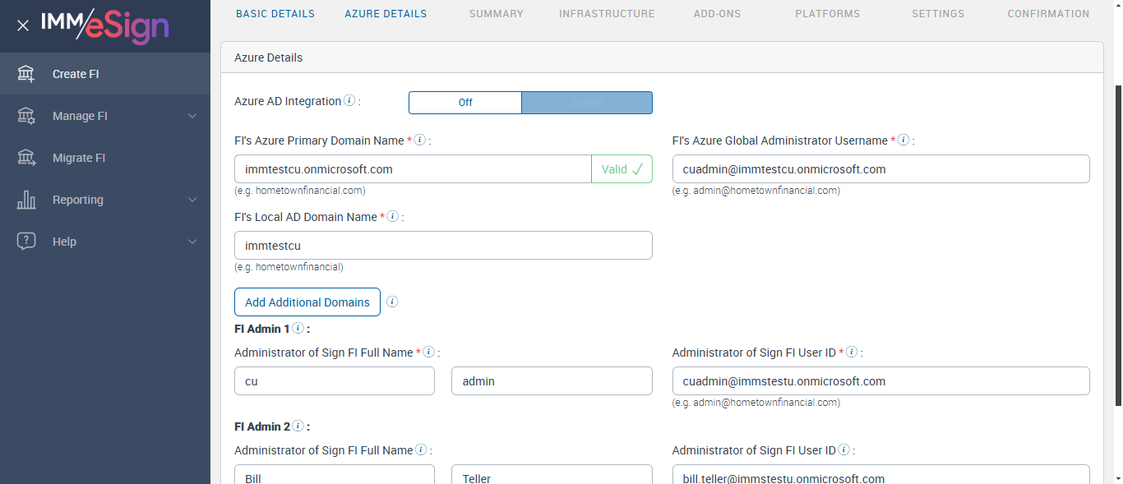This screenshot has width=1123, height=484.
Task: Click info icon beside FI Admin 1
Action: coord(298,328)
